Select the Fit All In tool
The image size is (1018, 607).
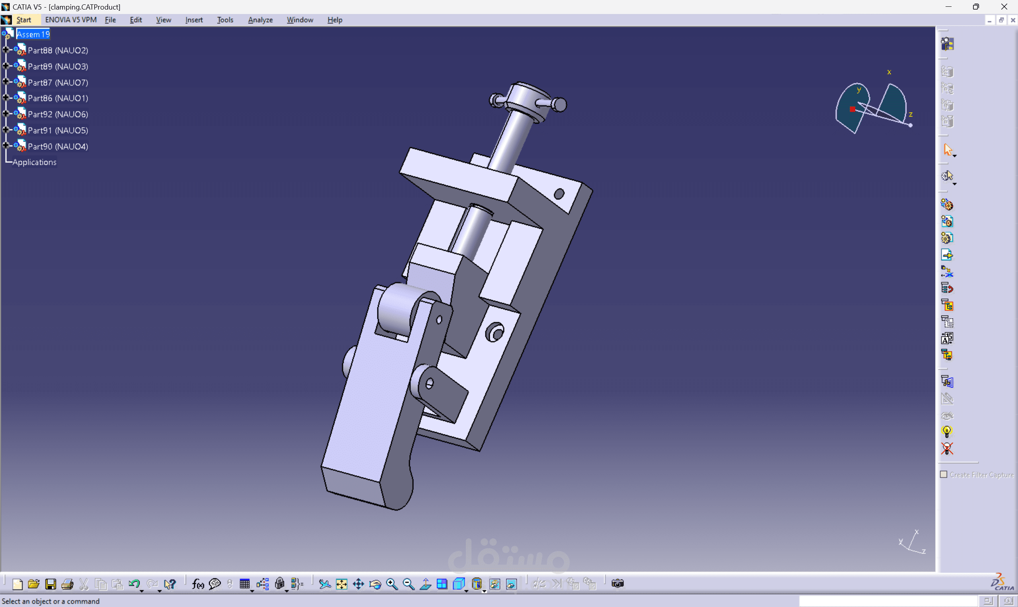pyautogui.click(x=341, y=584)
